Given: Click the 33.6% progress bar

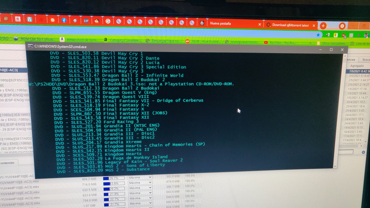Looking at the screenshot, I should 114,183.
